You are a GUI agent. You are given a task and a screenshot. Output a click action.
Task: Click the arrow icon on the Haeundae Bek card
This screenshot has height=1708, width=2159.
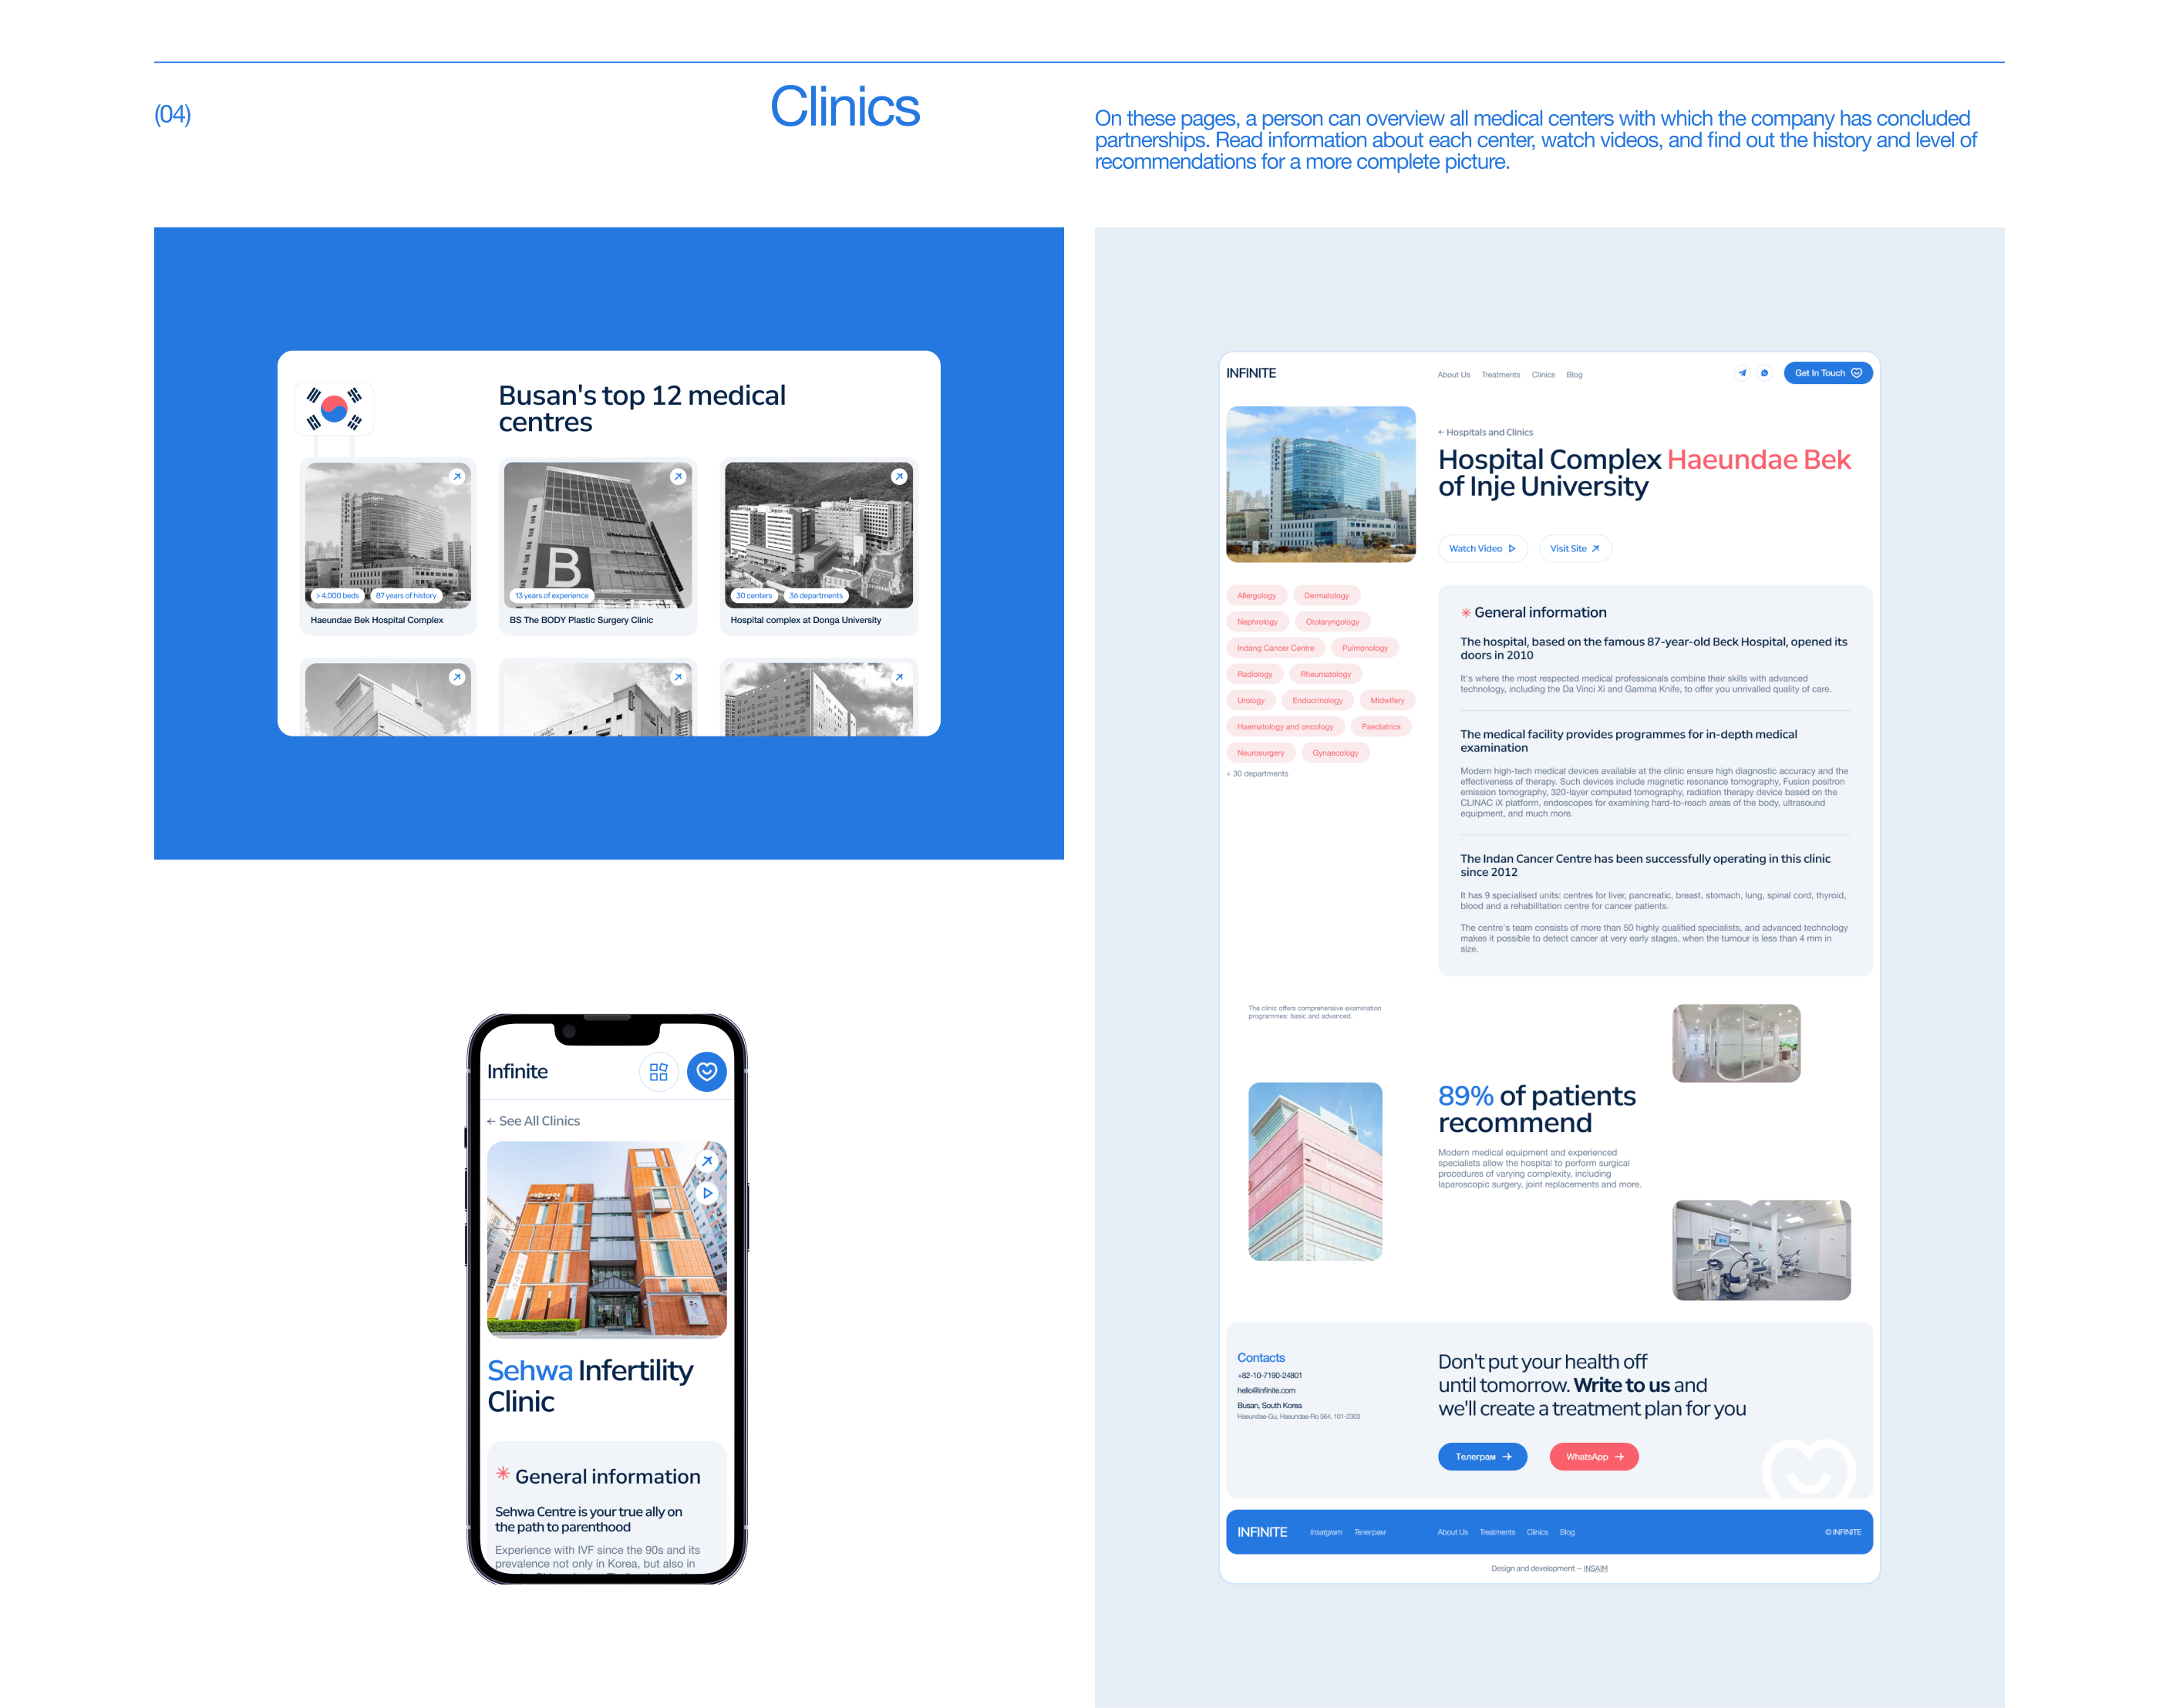[457, 476]
